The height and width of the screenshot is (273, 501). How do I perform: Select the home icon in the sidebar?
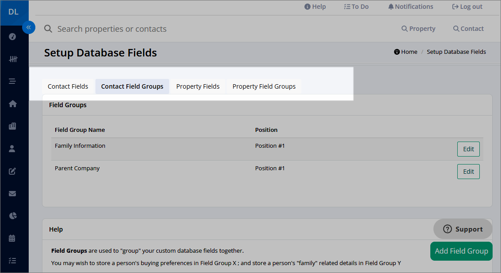[12, 104]
